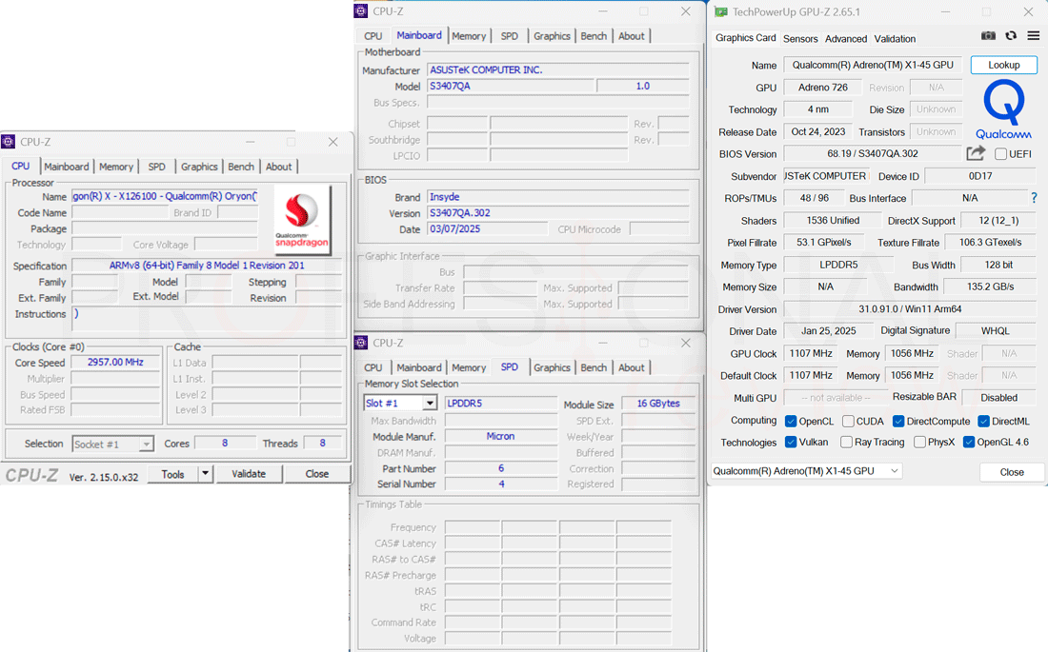Image resolution: width=1048 pixels, height=652 pixels.
Task: Switch to Sensors tab in GPU-Z
Action: [800, 39]
